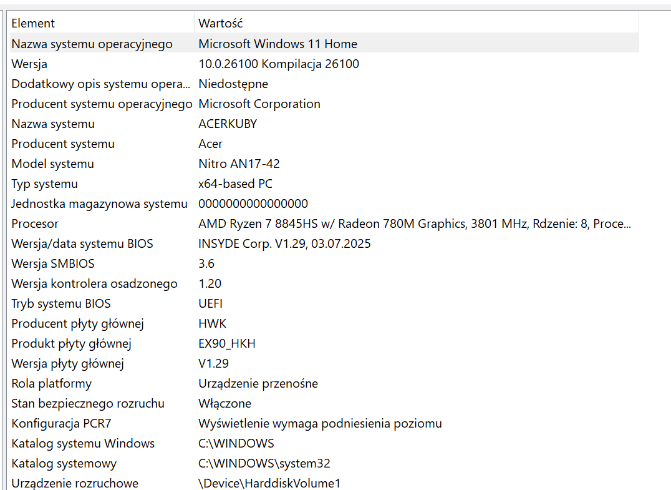This screenshot has height=490, width=671.
Task: Click the C:\WINDOWS\system32 value
Action: pos(264,463)
